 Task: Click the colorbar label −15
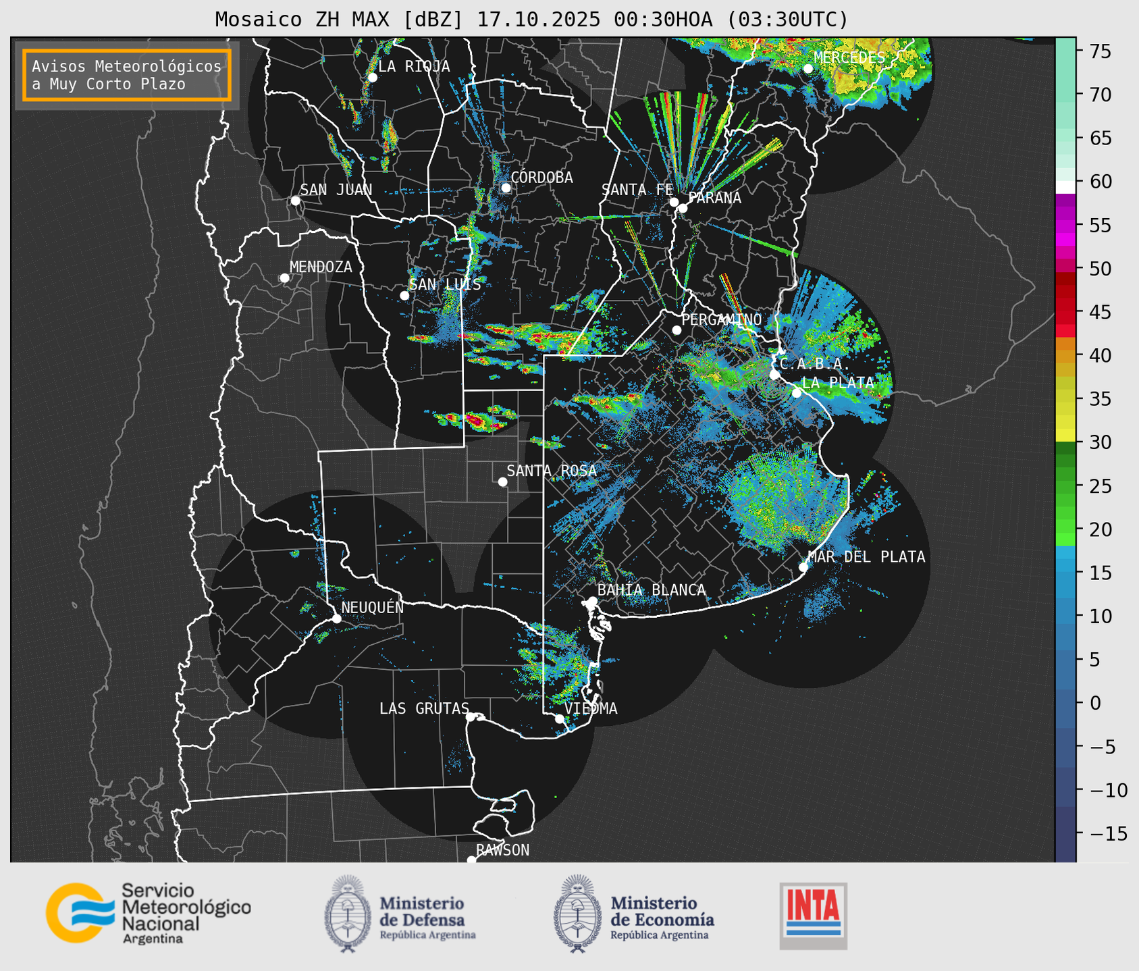[1108, 833]
